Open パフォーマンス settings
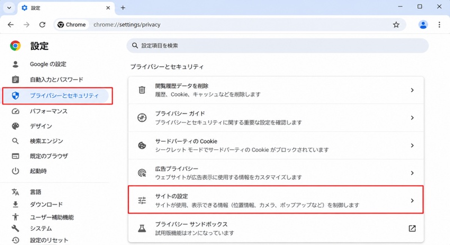Viewport: 450px width, 245px height. tap(48, 111)
